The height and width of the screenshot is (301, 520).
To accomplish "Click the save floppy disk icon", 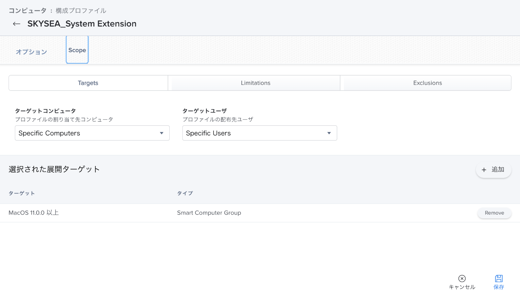I will pos(499,278).
